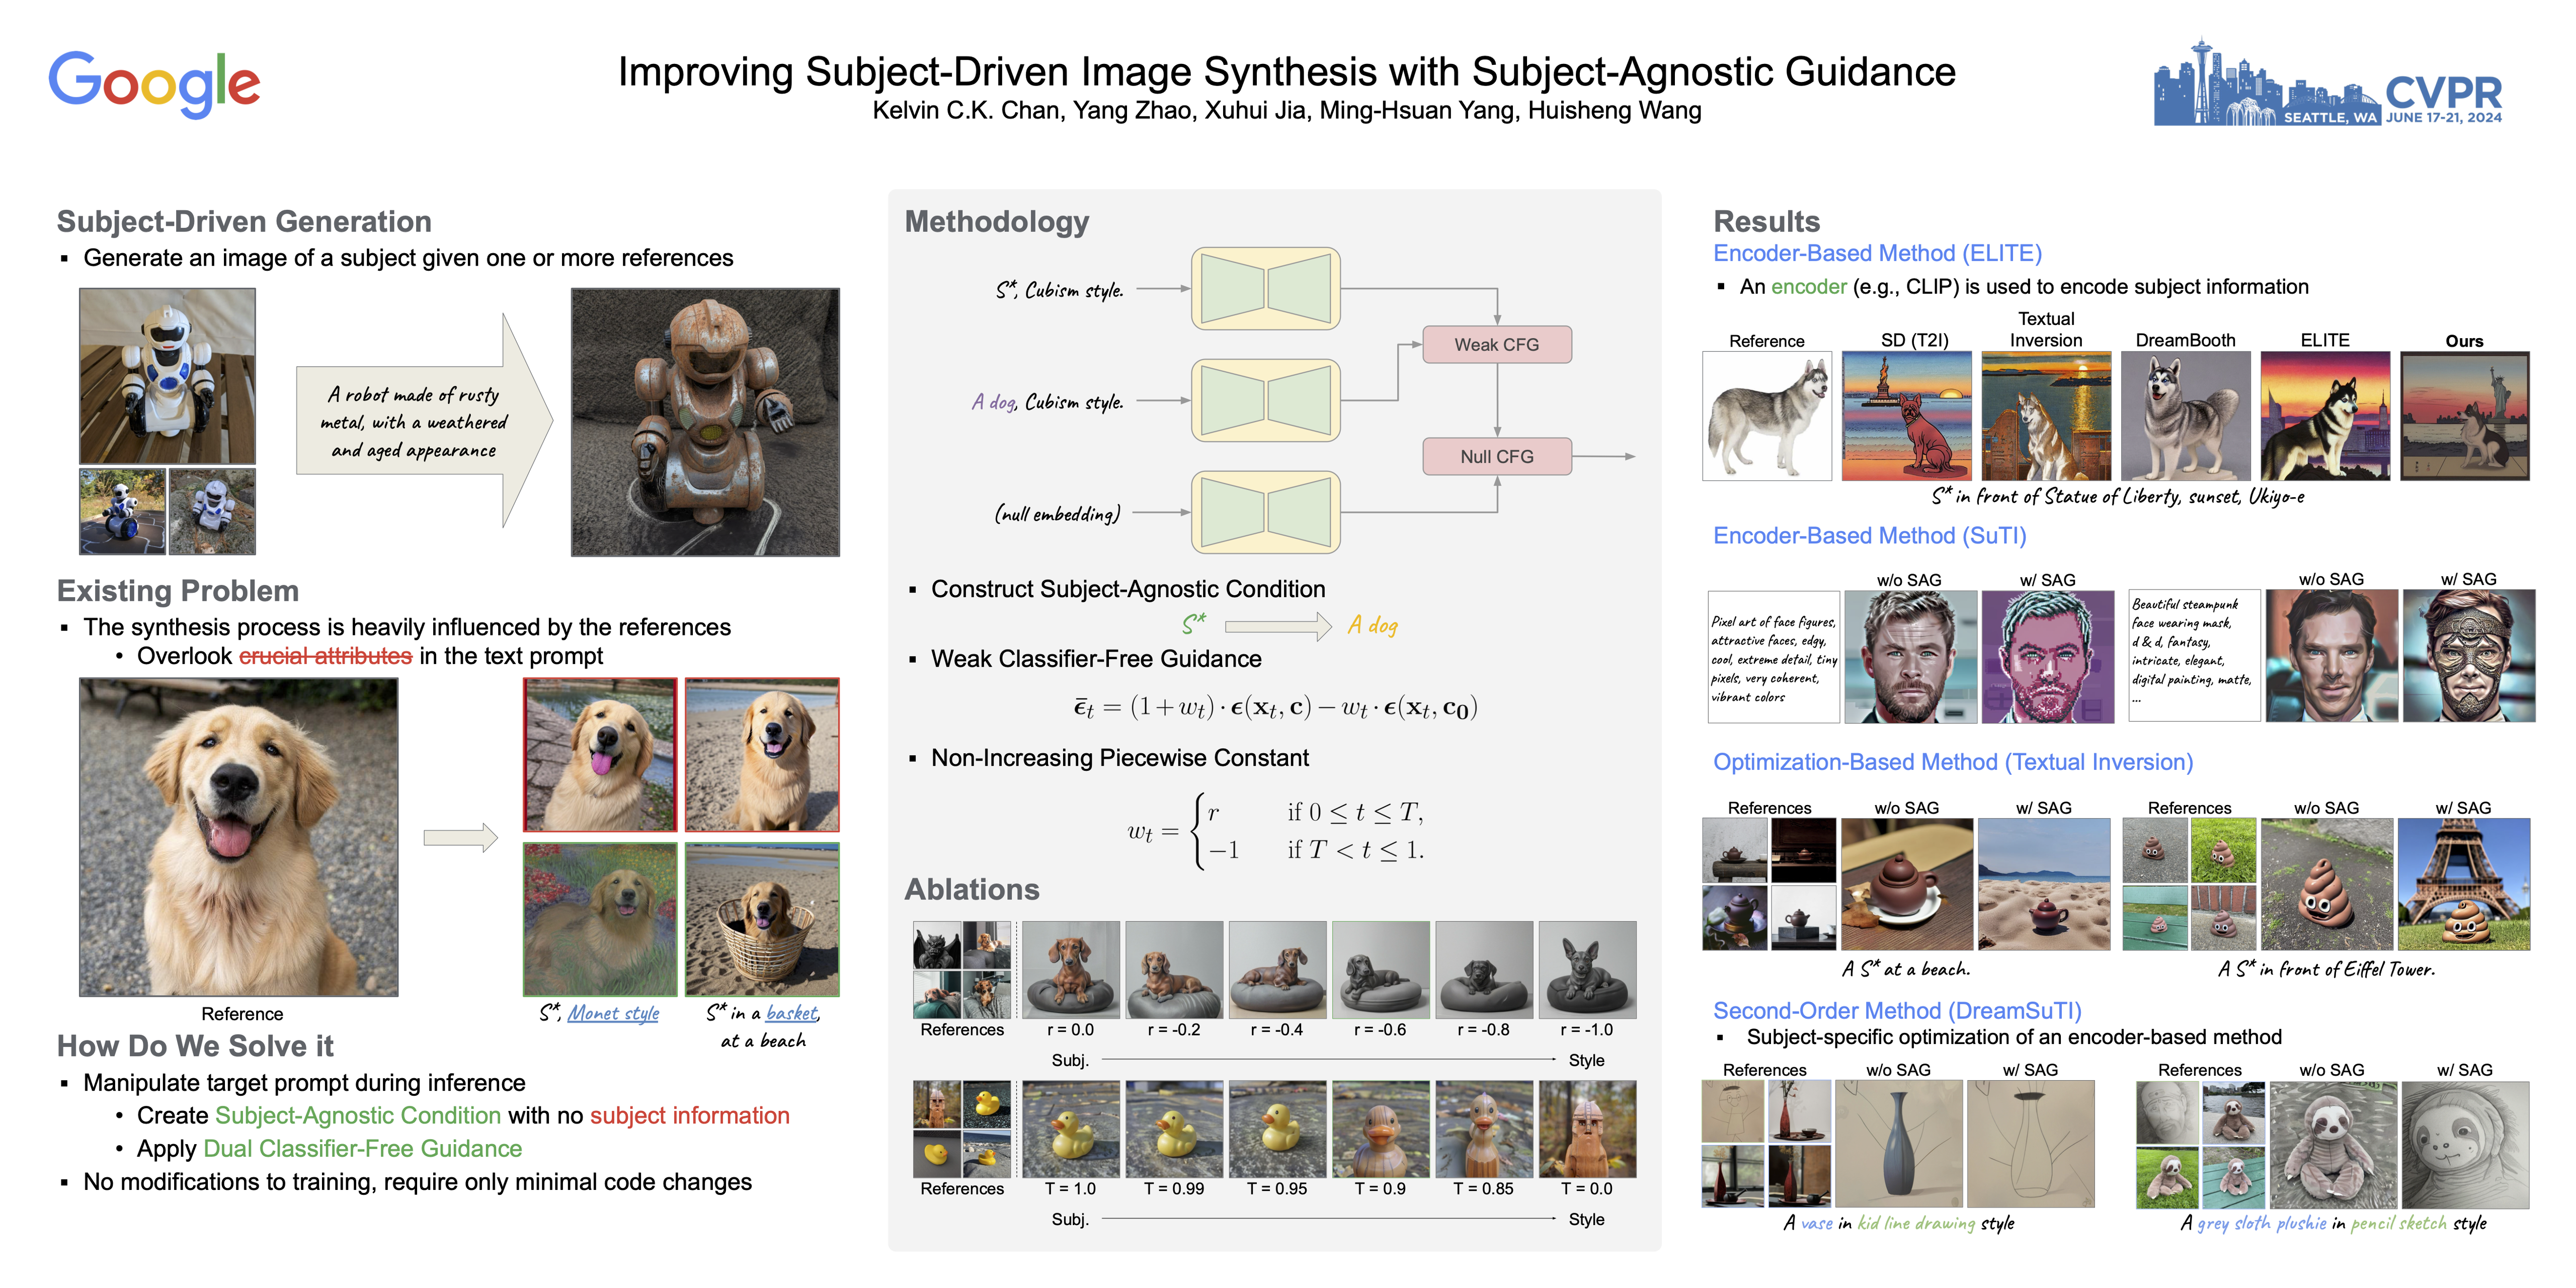Click the underlined basket word

coord(792,1013)
